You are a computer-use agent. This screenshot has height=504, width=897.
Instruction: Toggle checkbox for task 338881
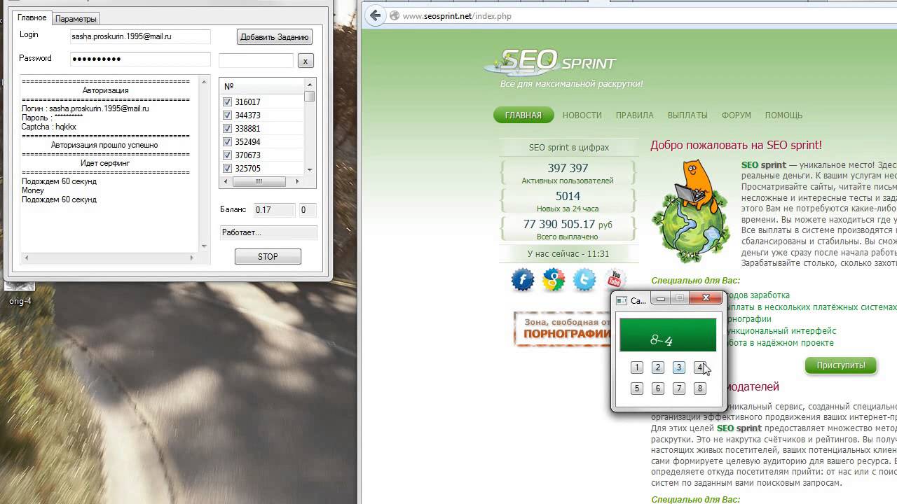tap(227, 129)
